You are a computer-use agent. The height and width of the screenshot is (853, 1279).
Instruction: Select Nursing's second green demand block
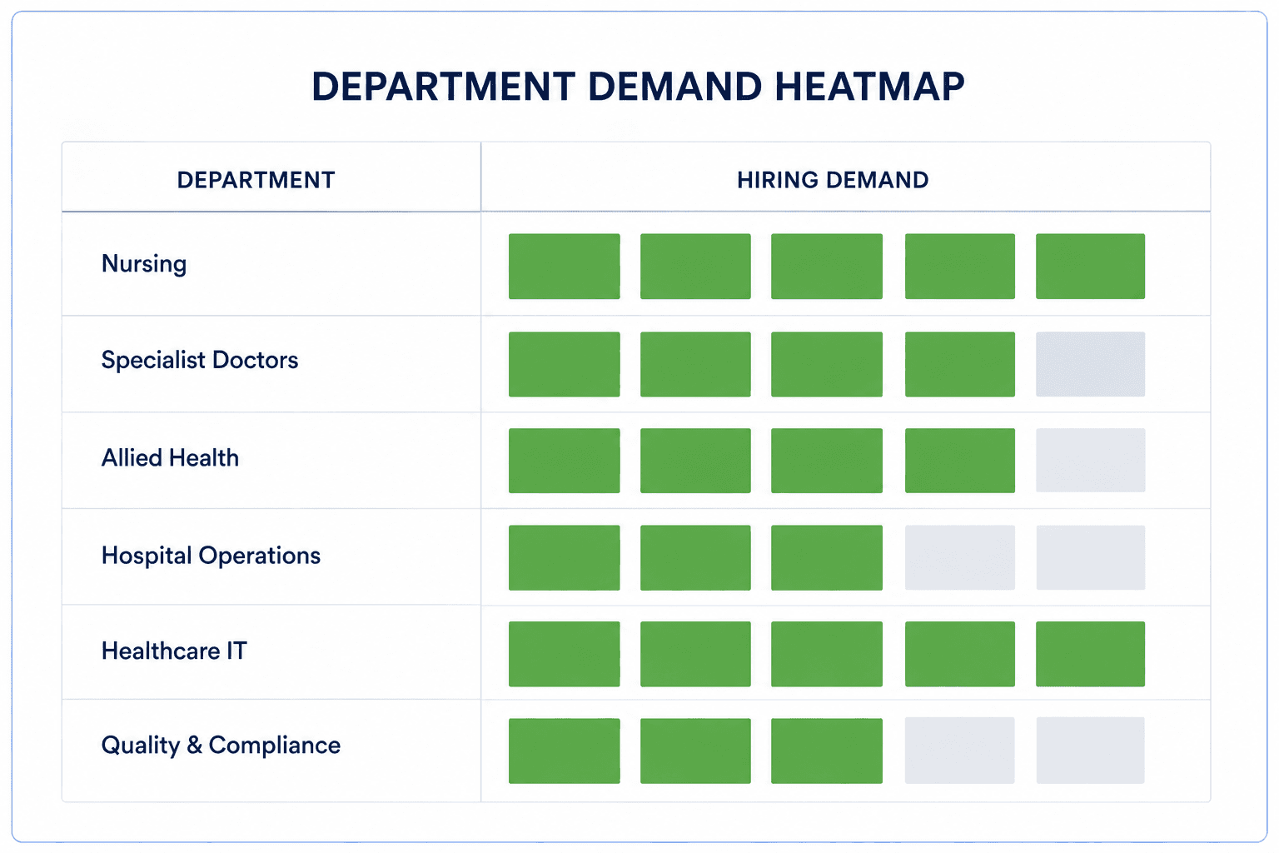[x=695, y=267]
